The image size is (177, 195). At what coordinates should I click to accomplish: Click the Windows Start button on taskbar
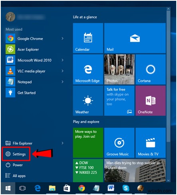(8, 188)
